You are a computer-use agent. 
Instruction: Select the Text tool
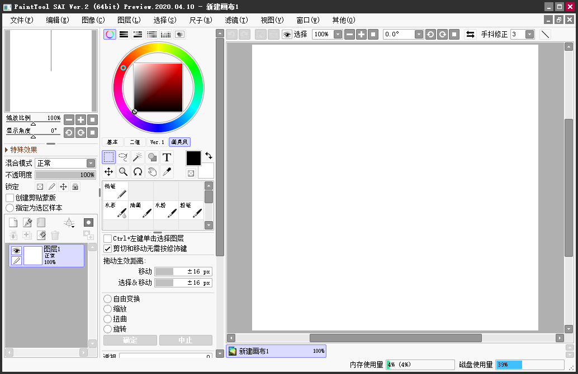(167, 157)
